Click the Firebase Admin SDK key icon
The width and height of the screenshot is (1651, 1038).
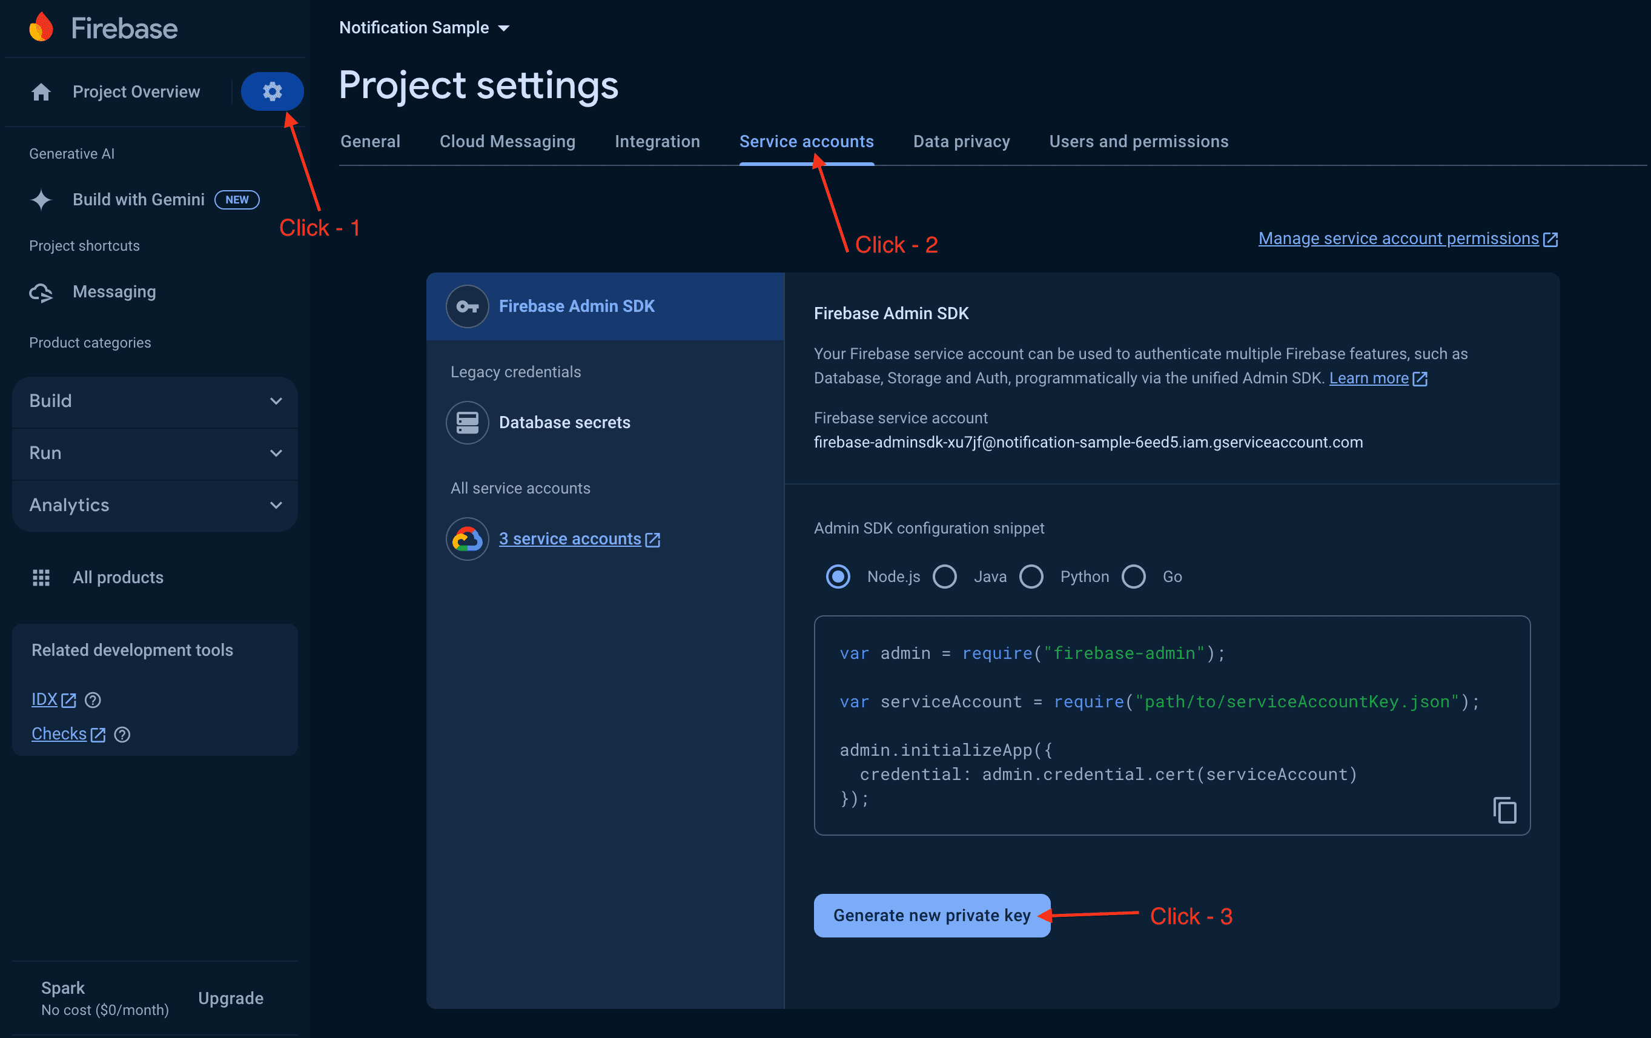pyautogui.click(x=467, y=306)
